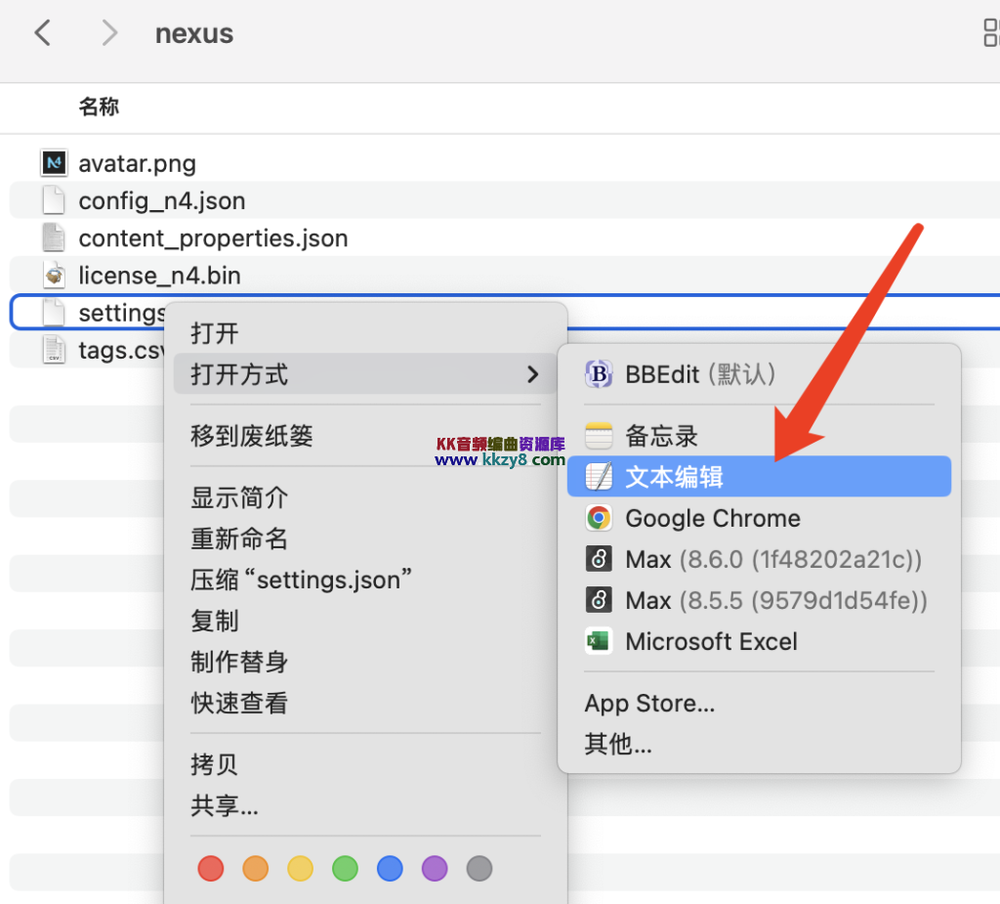Viewport: 1000px width, 904px height.
Task: Choose 打开 from the context menu
Action: [214, 332]
